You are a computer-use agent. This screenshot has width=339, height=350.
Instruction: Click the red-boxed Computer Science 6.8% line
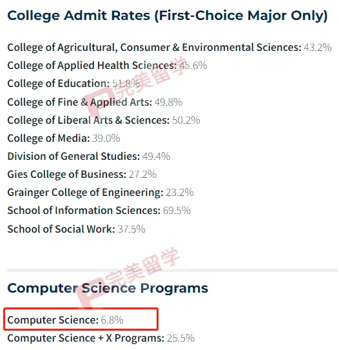81,319
